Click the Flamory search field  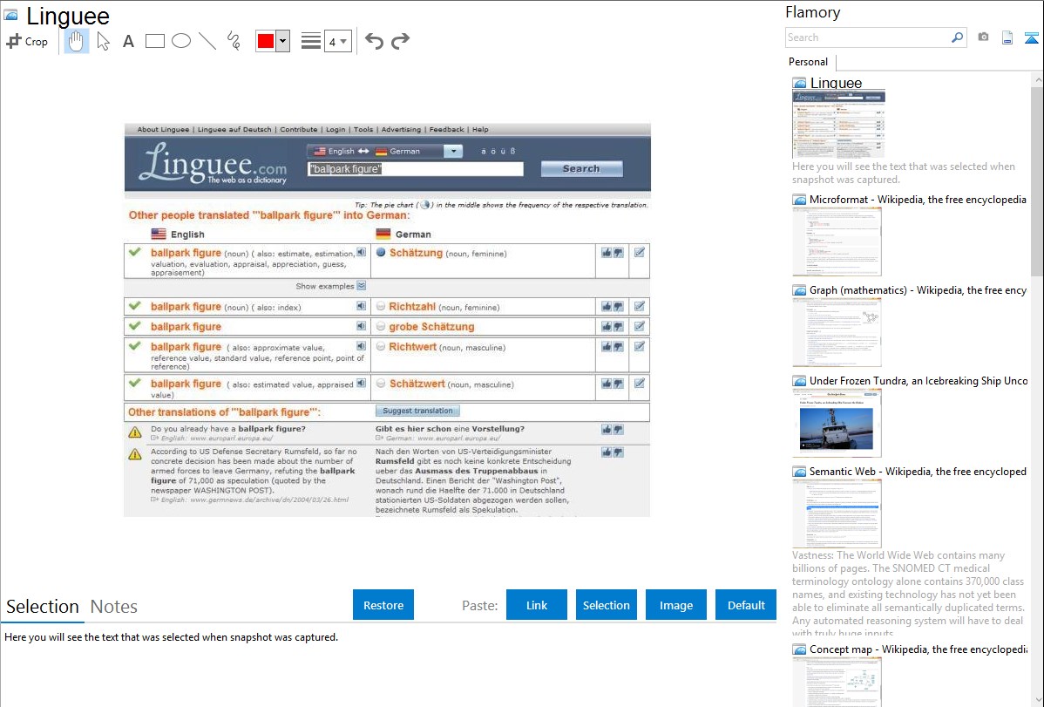point(867,37)
